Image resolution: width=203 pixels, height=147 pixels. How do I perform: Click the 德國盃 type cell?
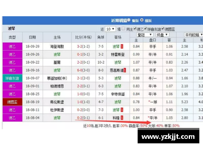[12, 102]
